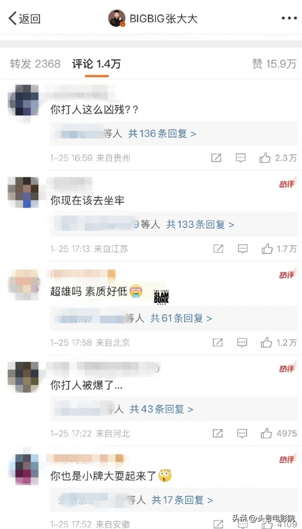Screen dimensions: 302x529
Task: Expand 共43条回复 replies
Action: coord(162,409)
